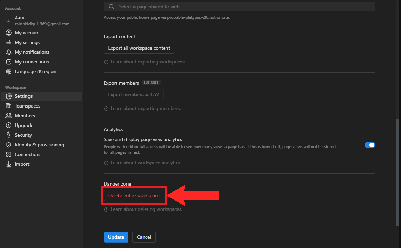Open the Members settings section
401x248 pixels.
click(x=25, y=116)
